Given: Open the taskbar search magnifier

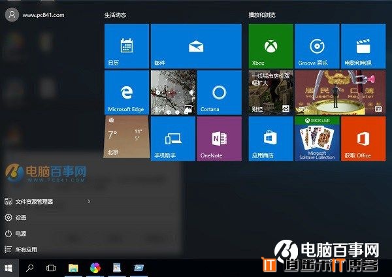Looking at the screenshot, I should 30,268.
